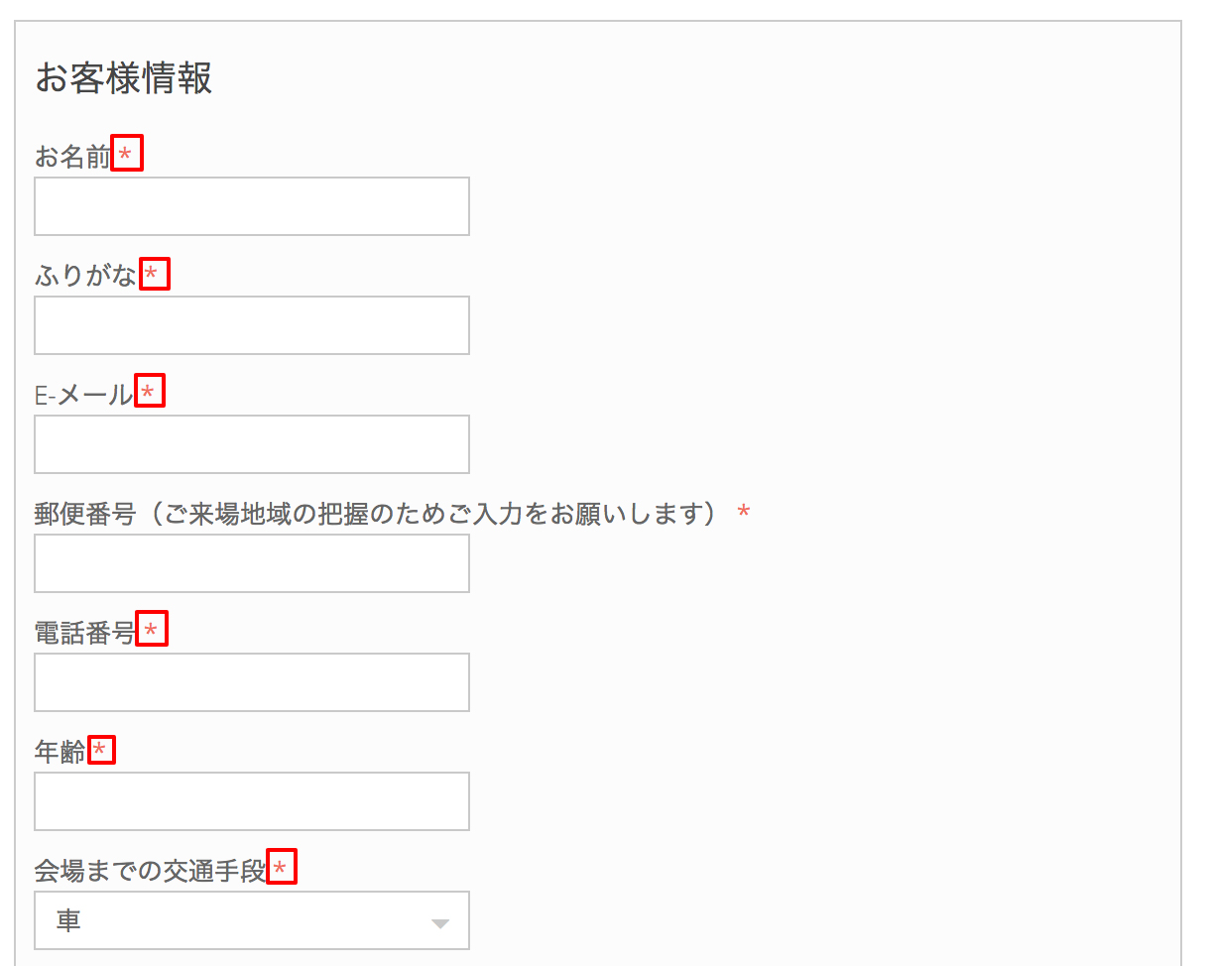Click the 郵便番号 label text
1212x966 pixels.
click(84, 514)
